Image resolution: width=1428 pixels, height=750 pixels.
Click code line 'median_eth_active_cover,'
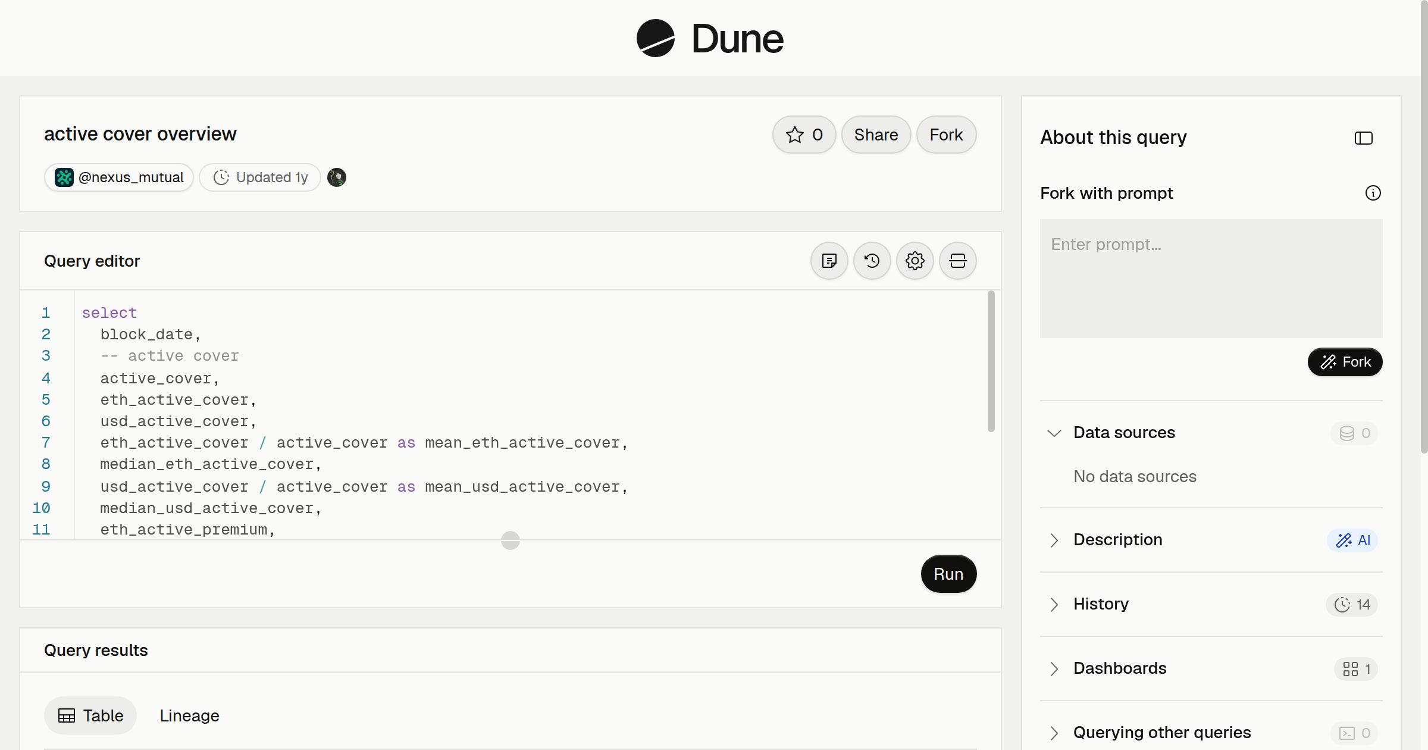click(211, 464)
